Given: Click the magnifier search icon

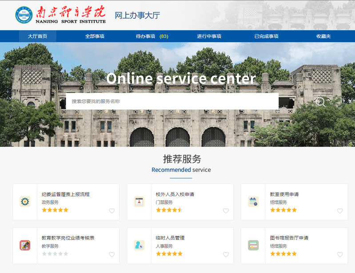Looking at the screenshot, I should 320,102.
